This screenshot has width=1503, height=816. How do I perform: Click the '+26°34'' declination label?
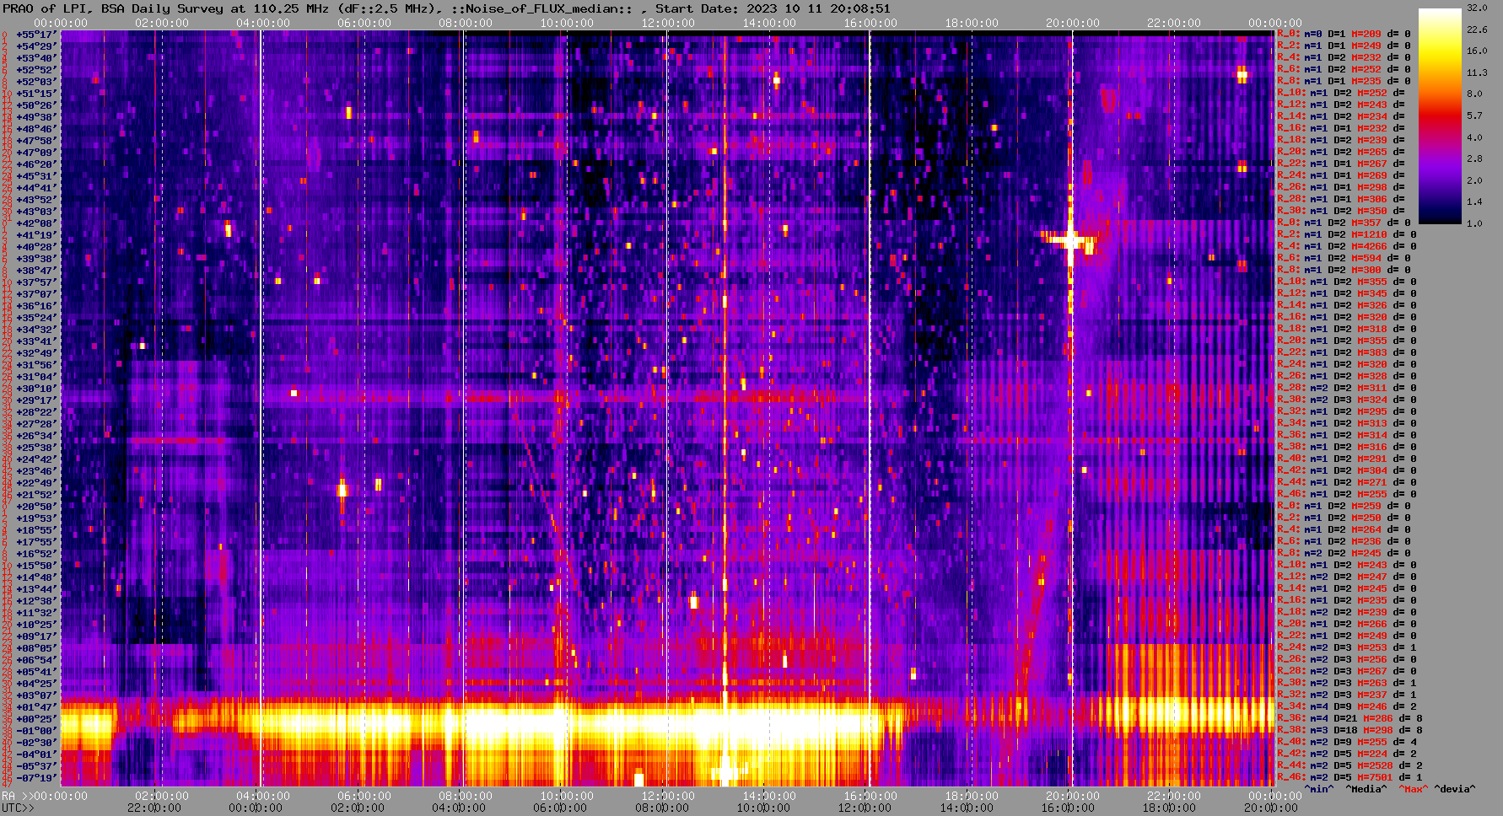[35, 436]
